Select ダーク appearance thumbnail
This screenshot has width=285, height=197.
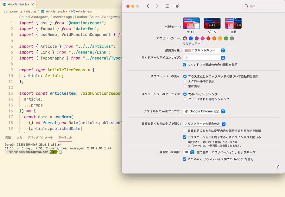pyautogui.click(x=212, y=23)
